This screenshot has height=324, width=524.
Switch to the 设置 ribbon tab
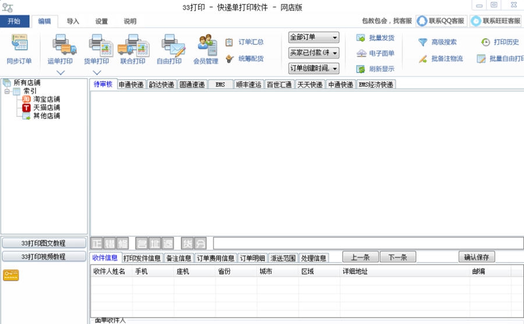(101, 22)
